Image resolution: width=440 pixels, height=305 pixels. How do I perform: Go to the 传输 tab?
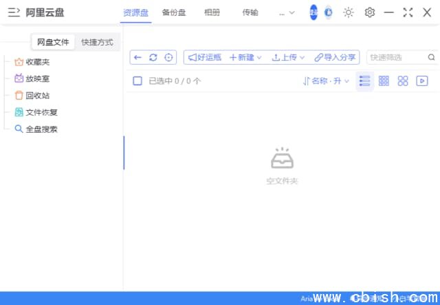coord(250,12)
